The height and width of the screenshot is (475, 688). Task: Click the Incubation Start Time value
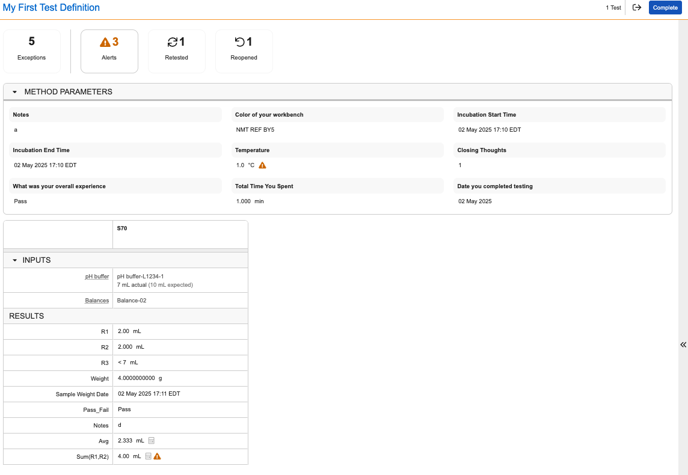click(x=490, y=130)
